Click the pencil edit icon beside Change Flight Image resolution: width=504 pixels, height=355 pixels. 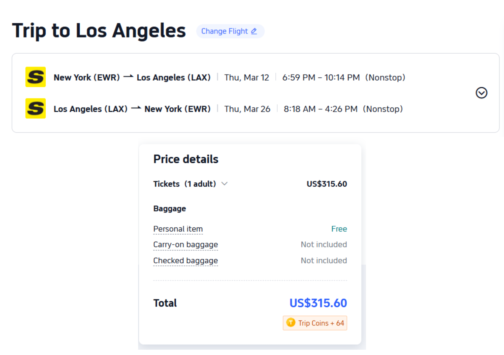[254, 31]
